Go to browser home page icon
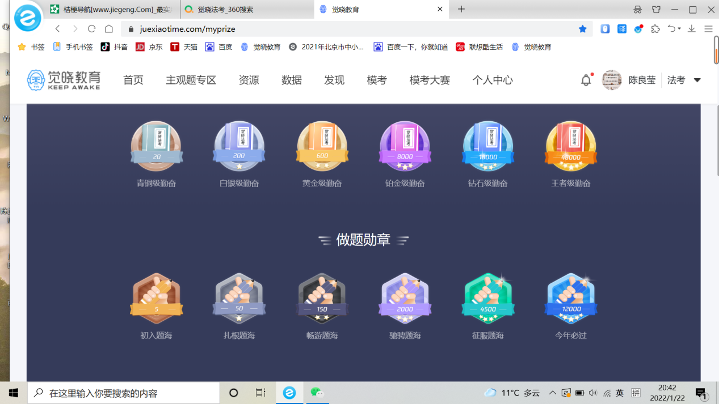719x404 pixels. [x=109, y=29]
